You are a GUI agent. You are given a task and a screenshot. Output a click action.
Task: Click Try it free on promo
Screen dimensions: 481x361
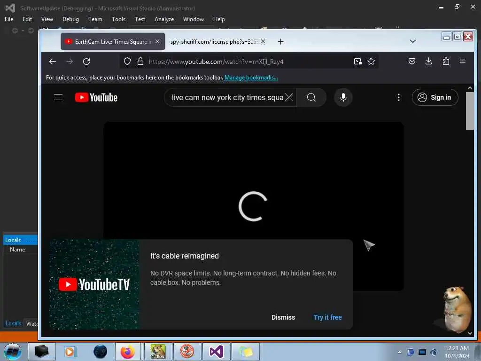click(x=327, y=317)
